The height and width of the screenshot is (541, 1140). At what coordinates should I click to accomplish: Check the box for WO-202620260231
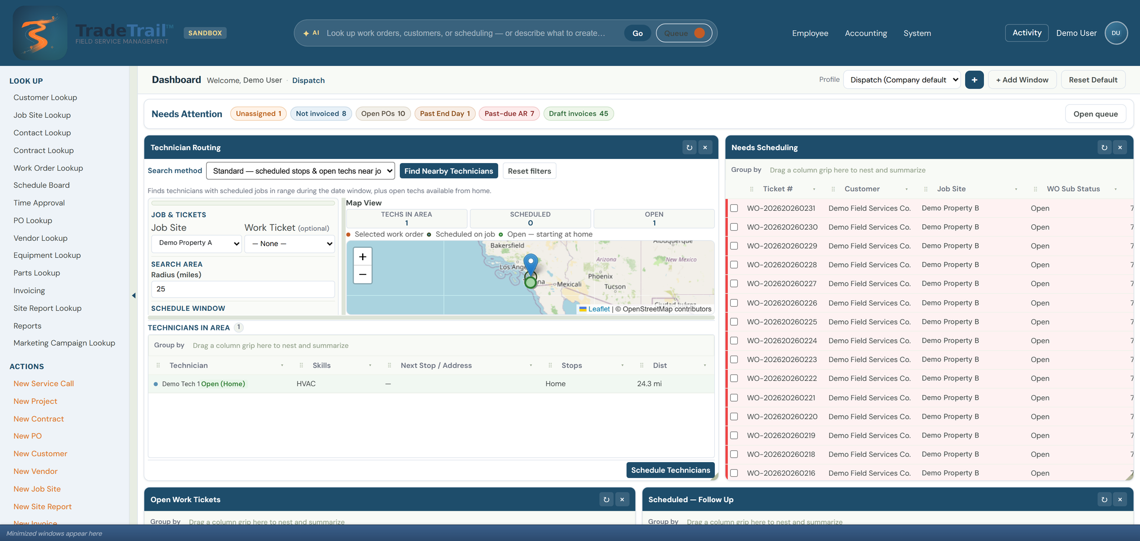click(734, 208)
